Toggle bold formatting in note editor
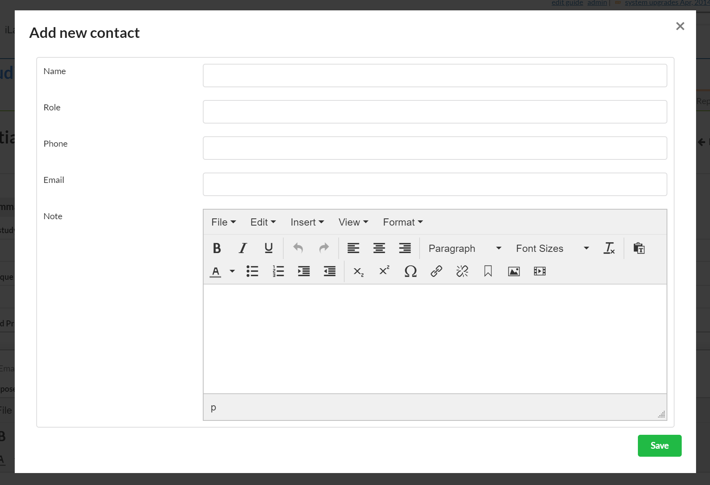Screen dimensions: 710x485 click(x=217, y=248)
